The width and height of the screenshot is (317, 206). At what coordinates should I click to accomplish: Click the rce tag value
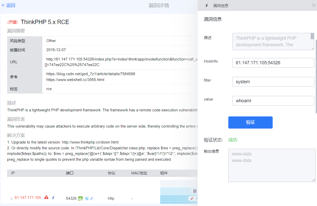(49, 89)
